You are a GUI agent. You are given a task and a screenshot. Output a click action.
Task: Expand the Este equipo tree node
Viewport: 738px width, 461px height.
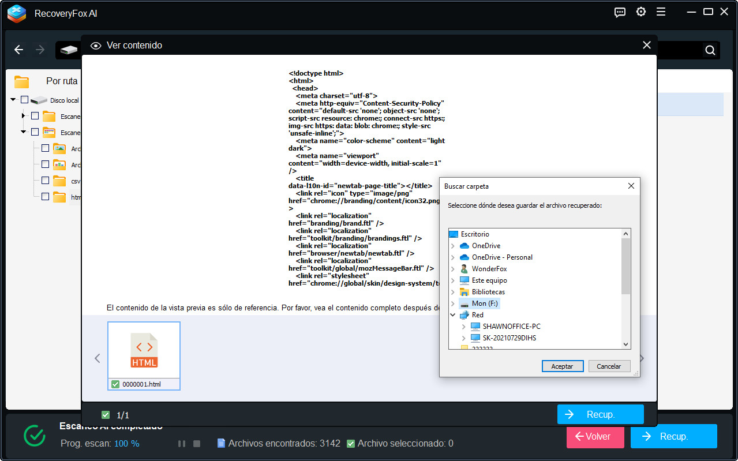pos(453,280)
